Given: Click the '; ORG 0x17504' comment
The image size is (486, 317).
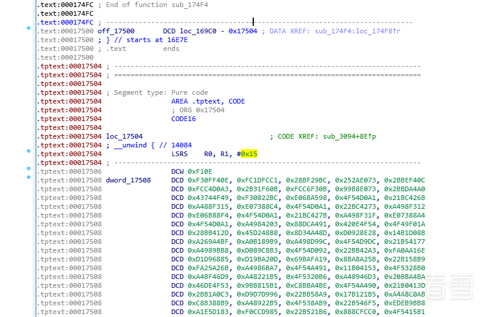Looking at the screenshot, I should point(198,110).
